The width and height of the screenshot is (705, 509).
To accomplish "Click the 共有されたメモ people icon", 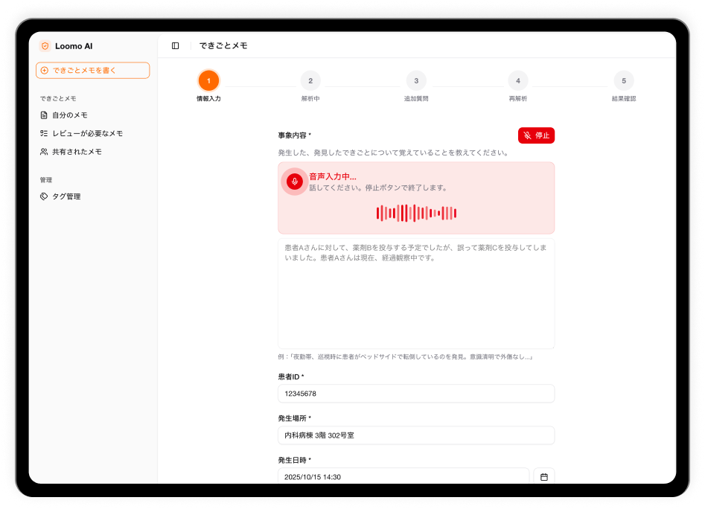I will point(44,152).
